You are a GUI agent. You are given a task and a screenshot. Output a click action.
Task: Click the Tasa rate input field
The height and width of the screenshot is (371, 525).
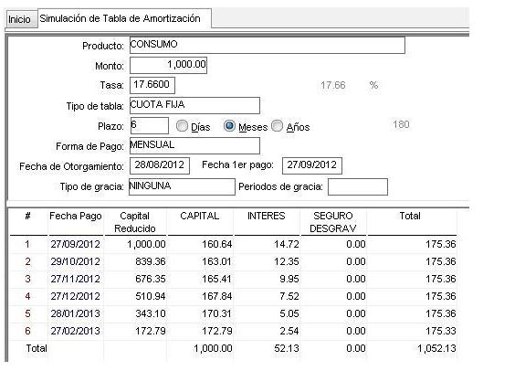[152, 85]
